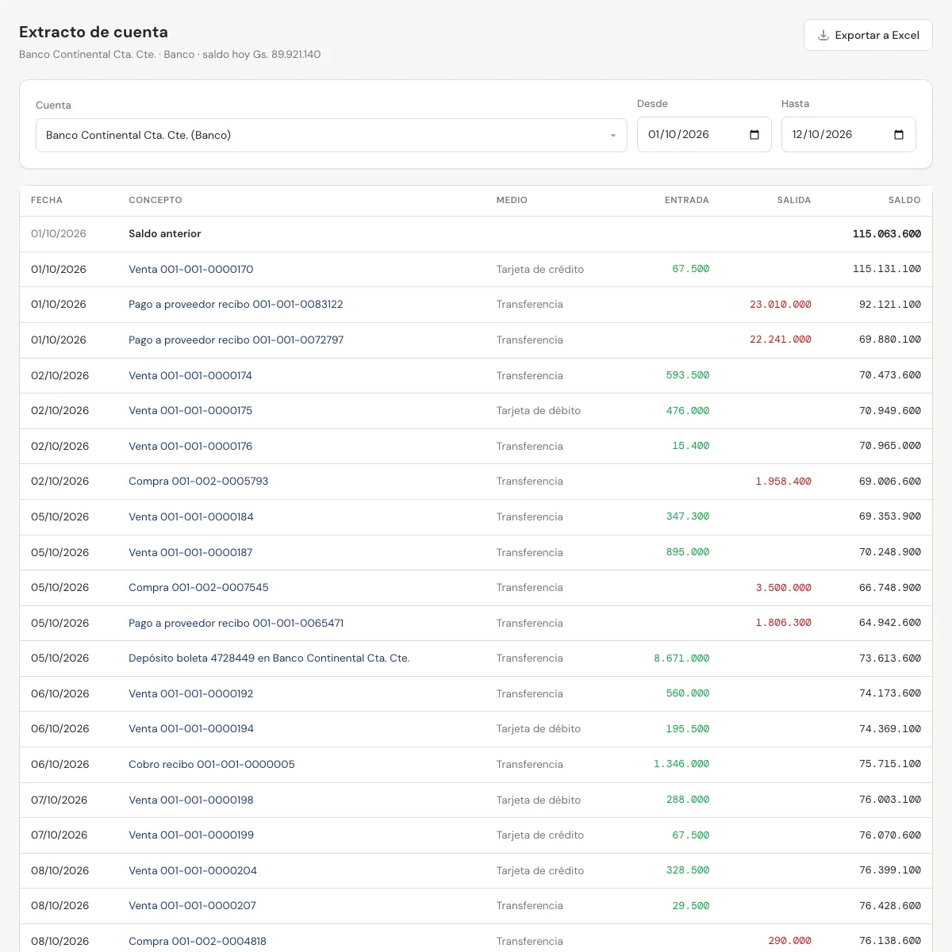This screenshot has height=952, width=952.
Task: Open Pago a proveedor recibo 001-001-0083122
Action: click(x=236, y=305)
